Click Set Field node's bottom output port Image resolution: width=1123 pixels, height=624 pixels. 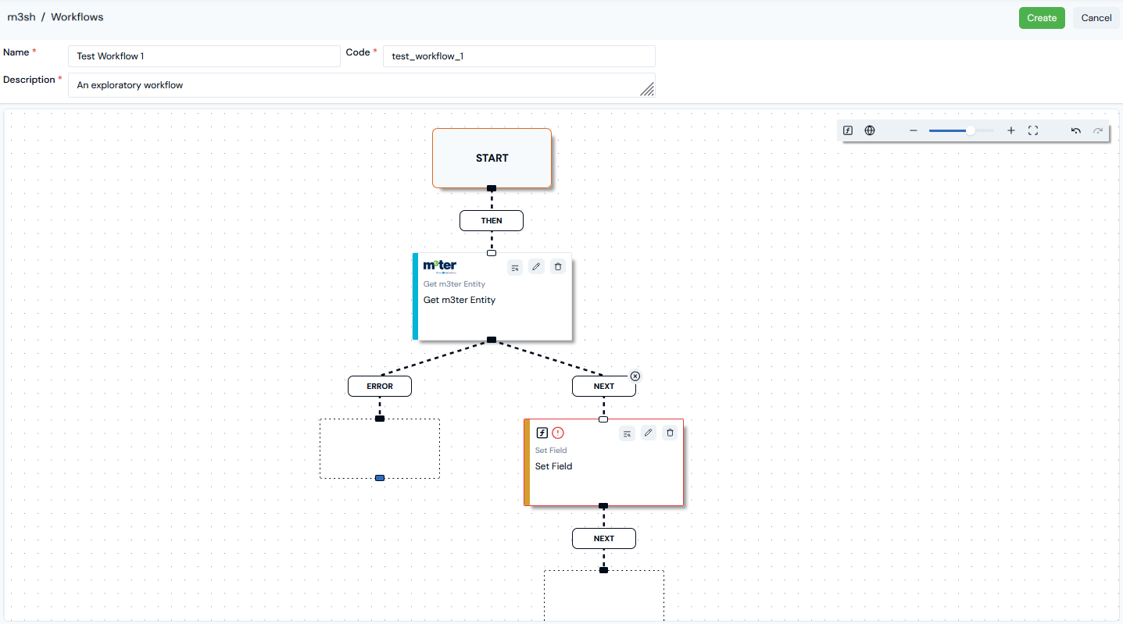point(603,505)
